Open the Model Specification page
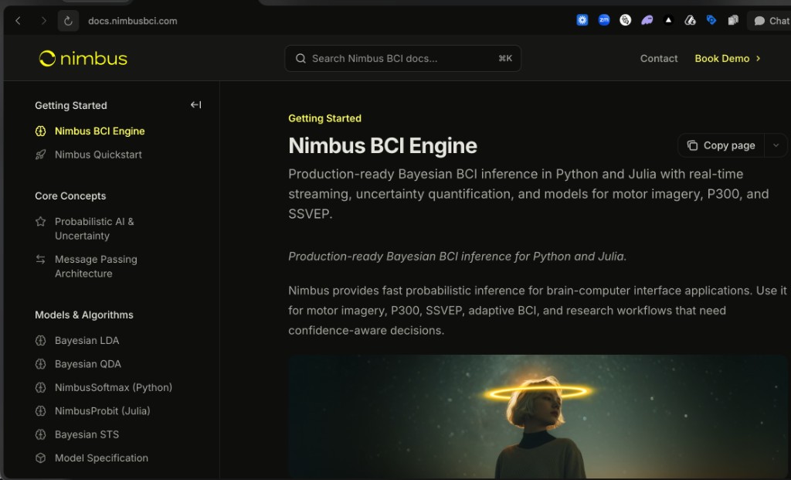Viewport: 791px width, 480px height. coord(101,458)
